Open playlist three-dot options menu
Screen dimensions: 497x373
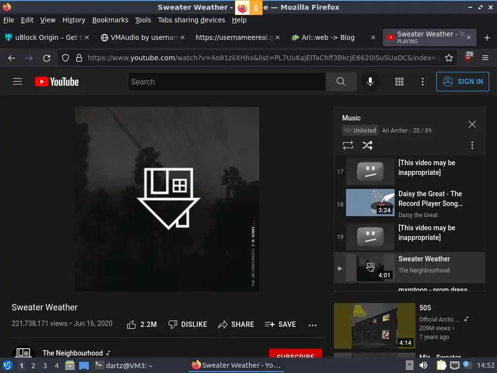472,145
